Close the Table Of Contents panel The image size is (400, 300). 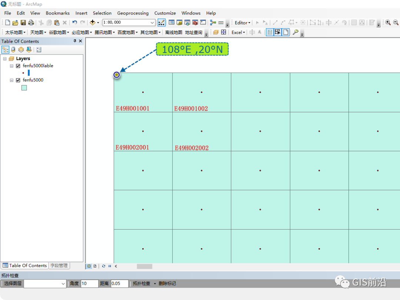tap(80, 41)
